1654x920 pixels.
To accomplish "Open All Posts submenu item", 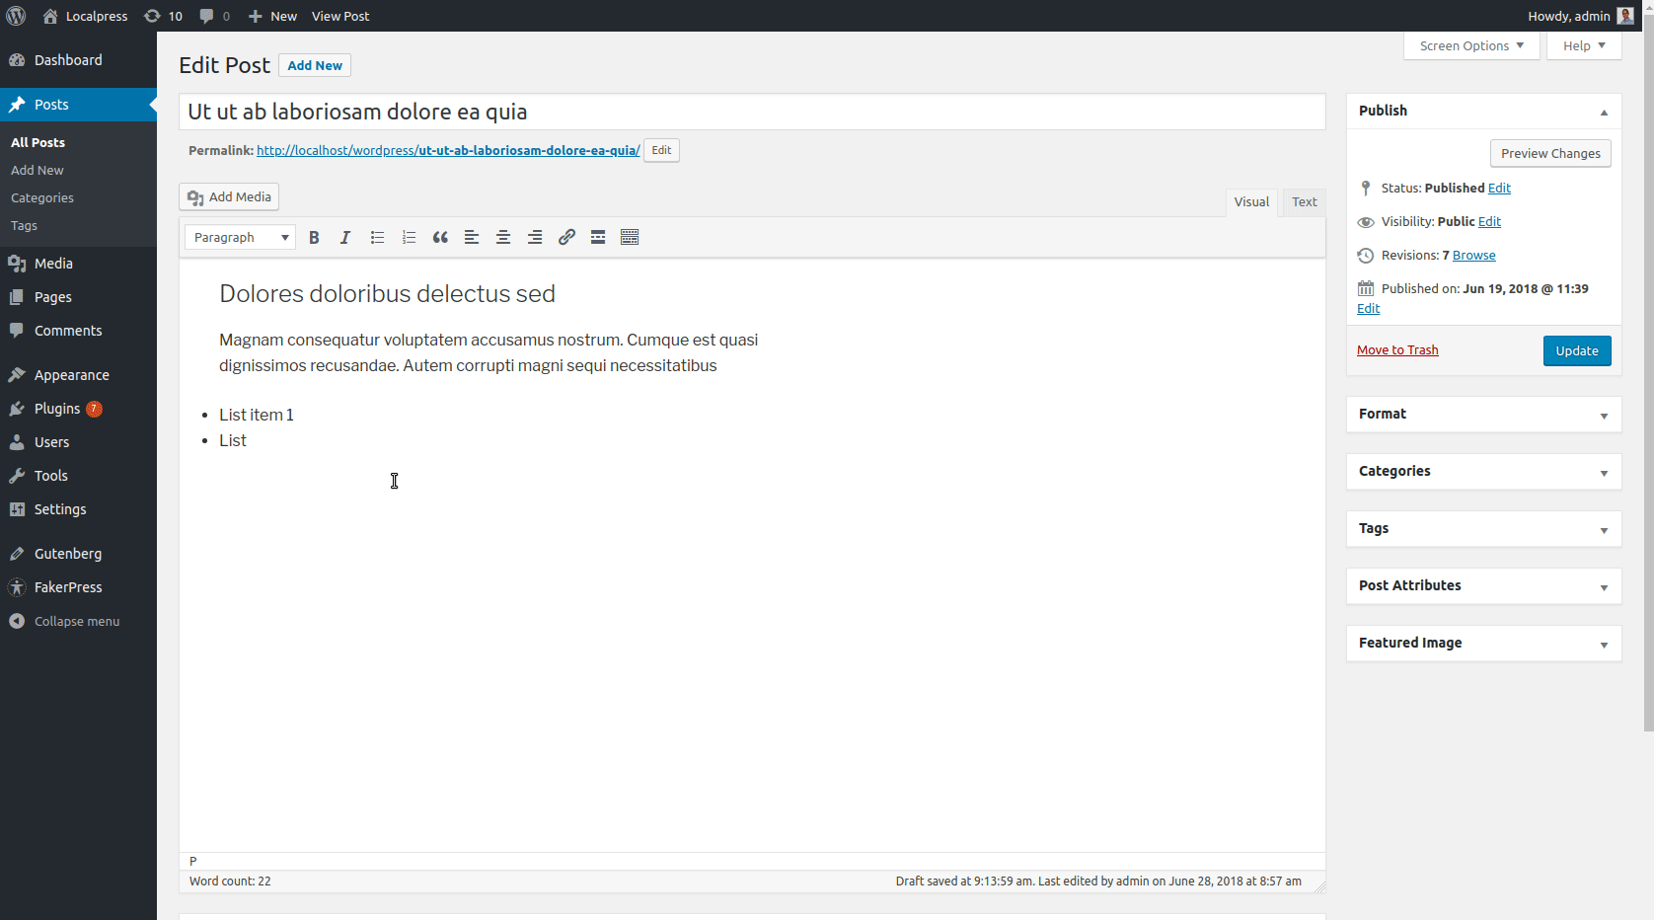I will pyautogui.click(x=38, y=142).
